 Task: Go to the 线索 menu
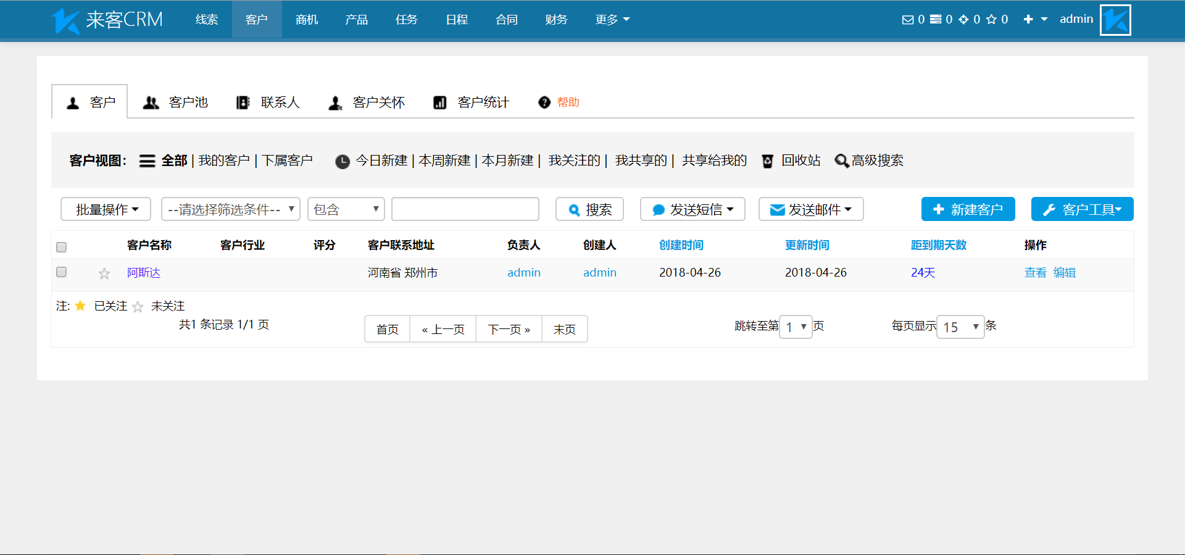(207, 20)
